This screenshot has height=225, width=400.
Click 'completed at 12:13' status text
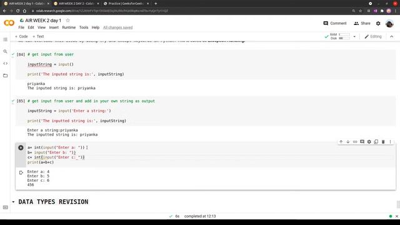pyautogui.click(x=200, y=216)
